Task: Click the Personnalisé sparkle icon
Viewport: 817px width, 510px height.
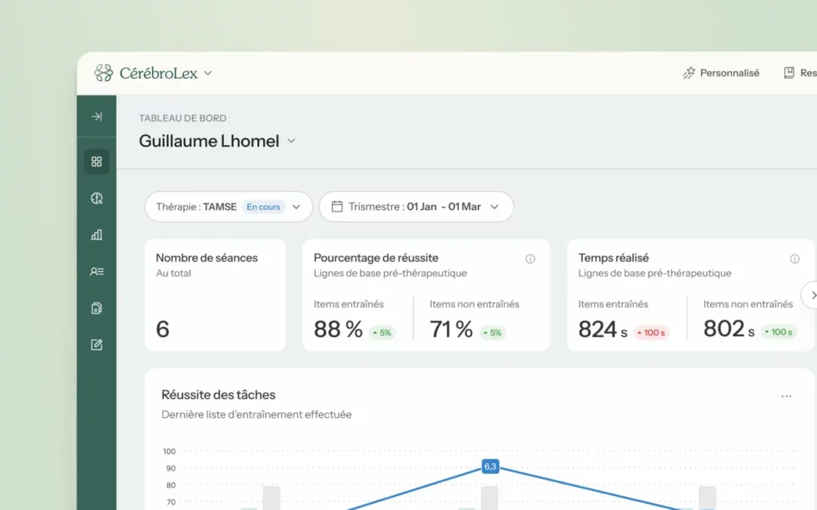Action: point(689,73)
